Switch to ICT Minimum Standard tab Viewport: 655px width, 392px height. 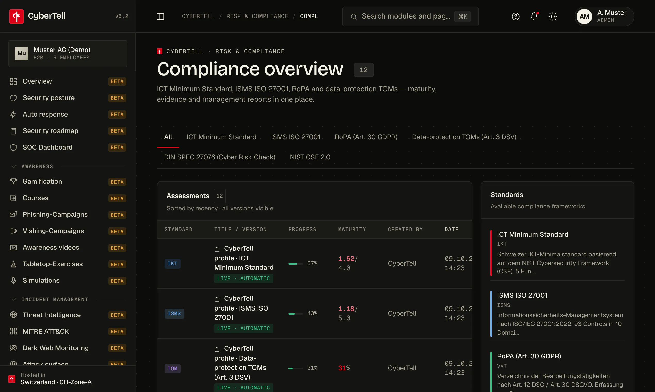(x=221, y=137)
